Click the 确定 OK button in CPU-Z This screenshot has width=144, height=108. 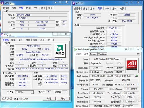tap(63, 98)
